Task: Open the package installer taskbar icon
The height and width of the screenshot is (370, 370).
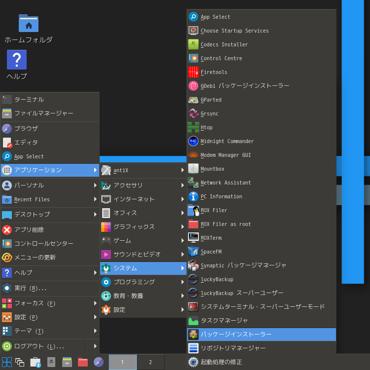Action: pyautogui.click(x=36, y=362)
